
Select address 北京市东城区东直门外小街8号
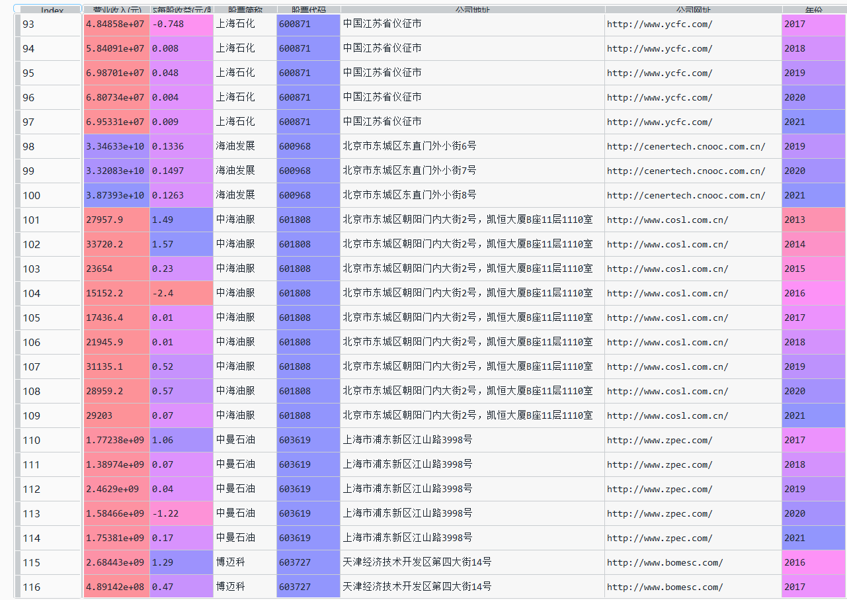[x=472, y=195]
